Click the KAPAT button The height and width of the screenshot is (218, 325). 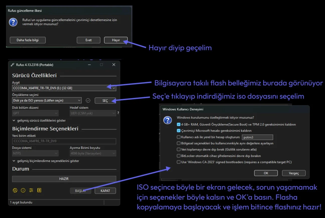point(105,191)
